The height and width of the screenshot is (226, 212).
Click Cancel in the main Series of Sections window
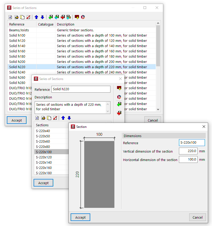pos(153,120)
